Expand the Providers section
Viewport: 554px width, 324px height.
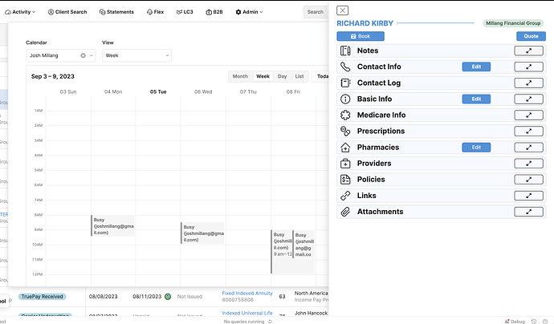[528, 164]
